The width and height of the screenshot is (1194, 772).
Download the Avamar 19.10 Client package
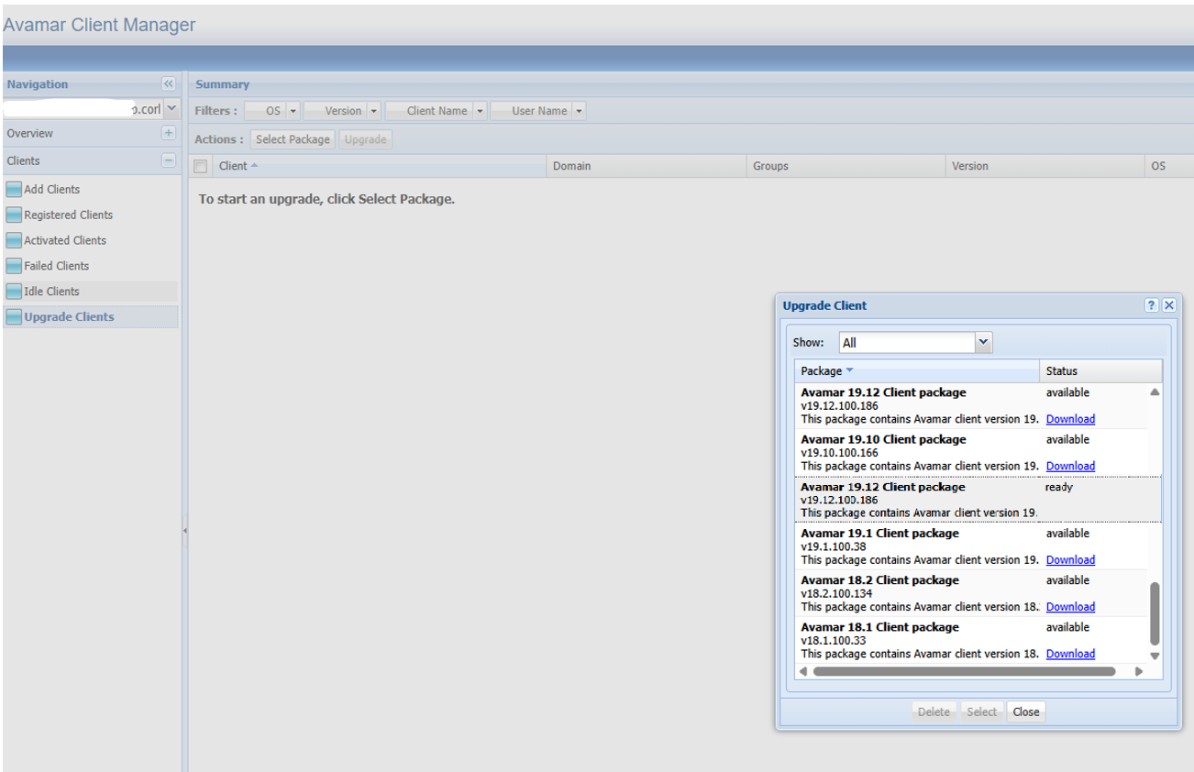(1070, 467)
